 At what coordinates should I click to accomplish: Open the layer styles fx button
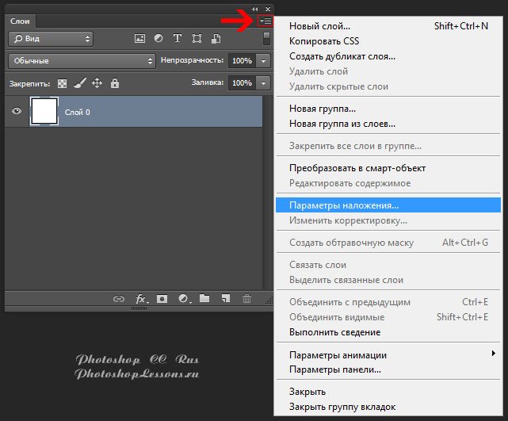point(142,299)
